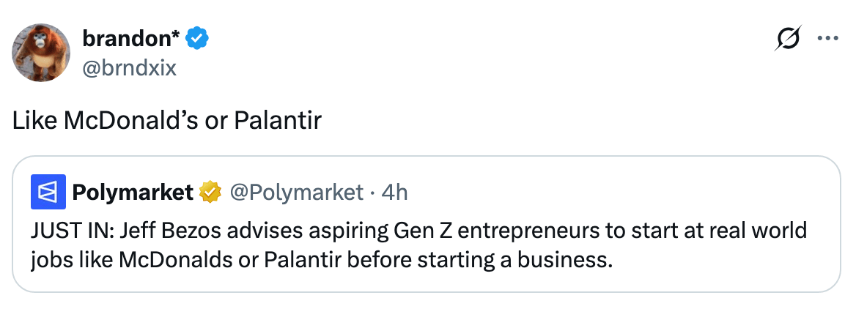Open Grok slashed-circle icon on the post

tap(788, 39)
